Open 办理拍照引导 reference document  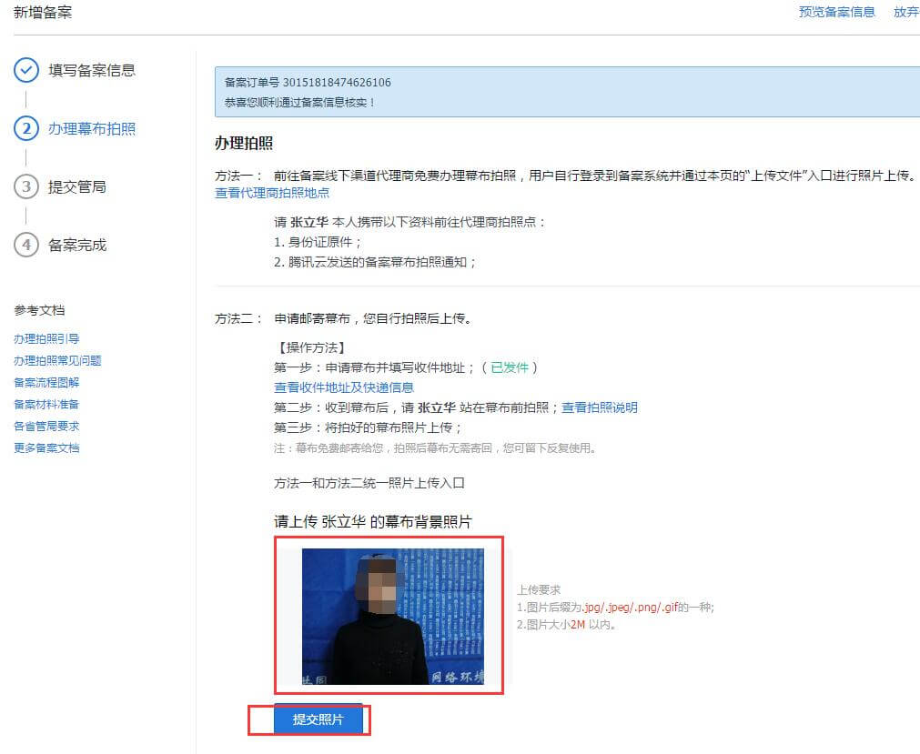[x=46, y=339]
